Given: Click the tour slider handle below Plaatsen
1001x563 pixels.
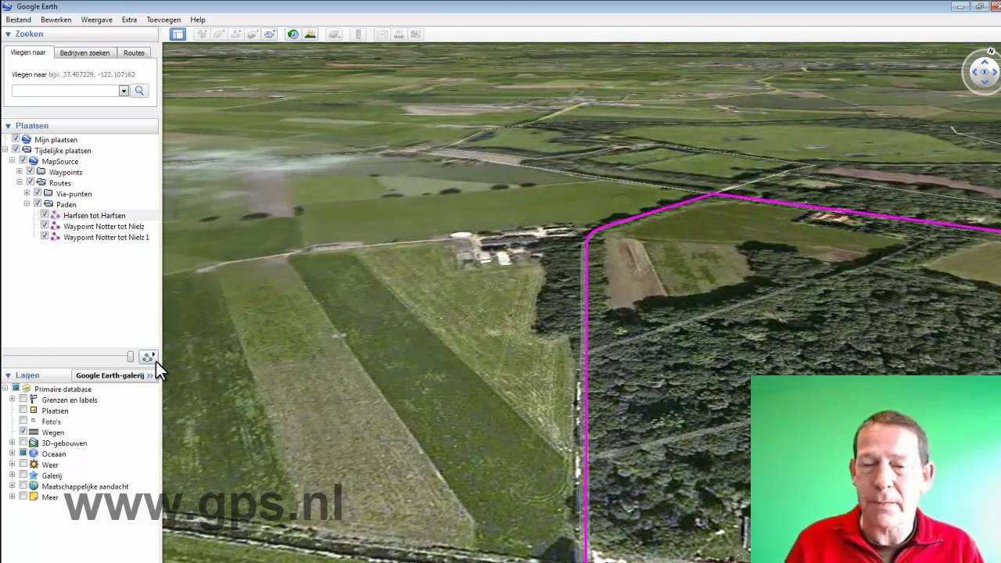Looking at the screenshot, I should tap(130, 357).
